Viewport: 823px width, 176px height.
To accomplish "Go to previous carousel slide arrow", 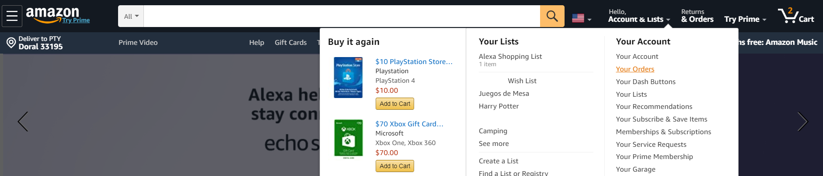I will (23, 122).
